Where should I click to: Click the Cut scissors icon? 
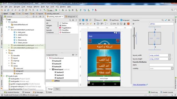pos(19,10)
